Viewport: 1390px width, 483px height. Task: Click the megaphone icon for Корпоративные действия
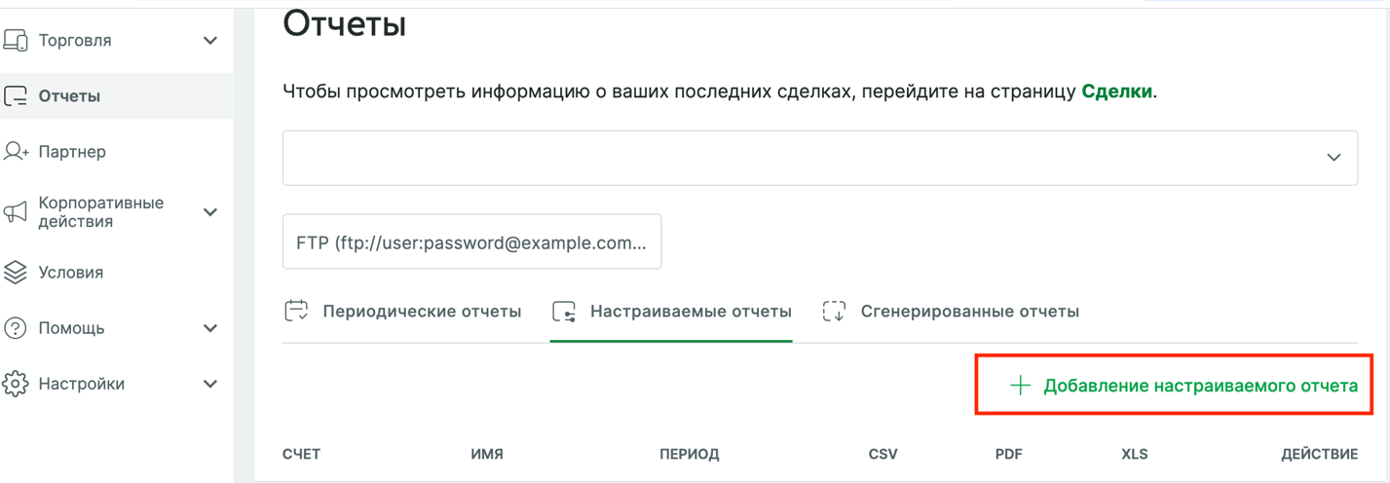[x=16, y=212]
